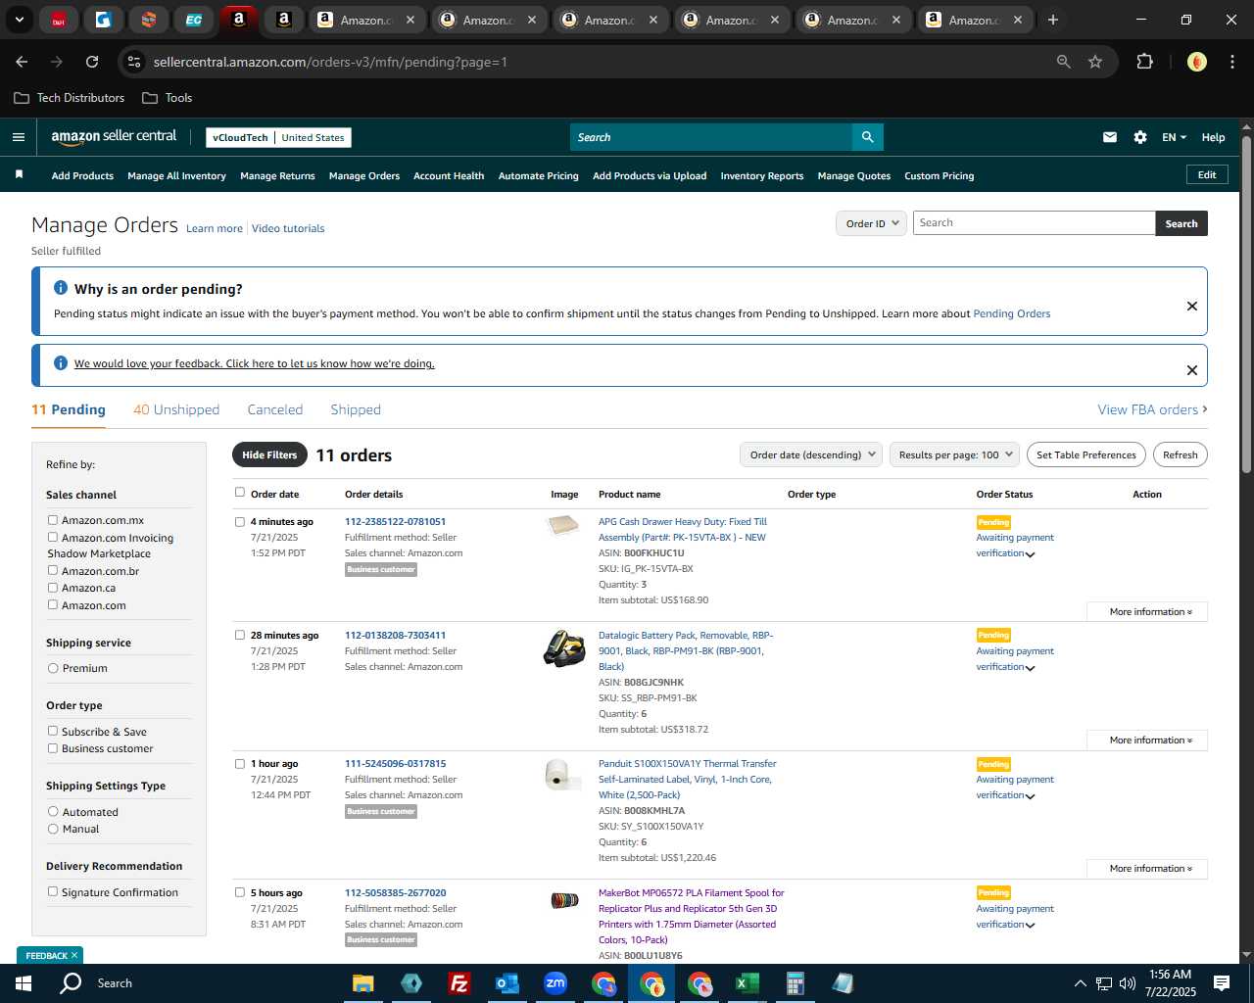The width and height of the screenshot is (1254, 1003).
Task: Check the Amazon.ca sales channel
Action: [53, 588]
